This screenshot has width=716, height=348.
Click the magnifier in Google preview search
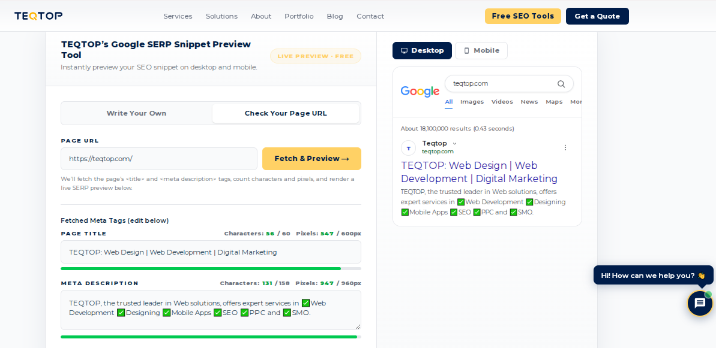[x=561, y=84]
